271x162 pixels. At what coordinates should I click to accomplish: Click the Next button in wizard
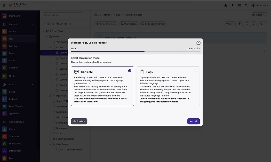coord(193,121)
